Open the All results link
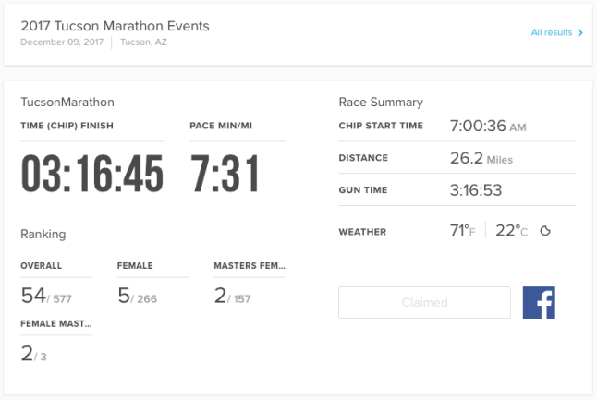This screenshot has width=597, height=400. point(551,33)
